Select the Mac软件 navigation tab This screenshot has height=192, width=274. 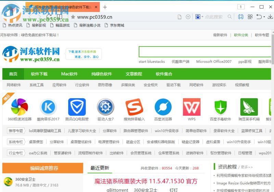(x=70, y=74)
